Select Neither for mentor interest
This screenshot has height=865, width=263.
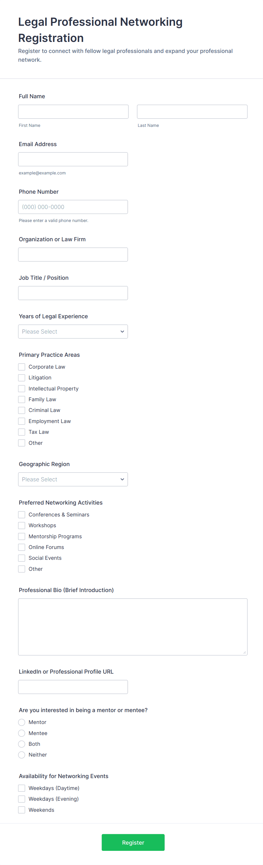click(x=22, y=755)
